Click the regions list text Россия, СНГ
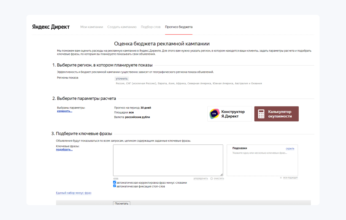The width and height of the screenshot is (346, 220). point(189,83)
